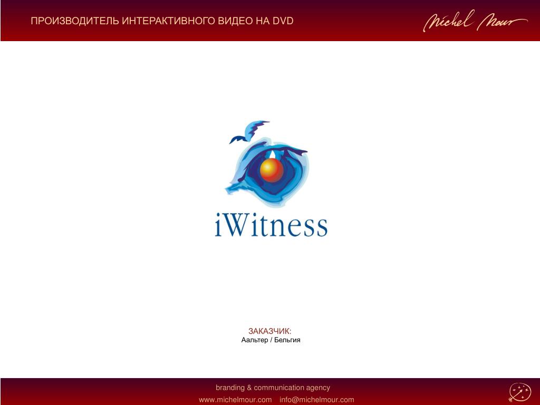Click the branding & communication agency tagline
The height and width of the screenshot is (405, 540).
coord(273,388)
